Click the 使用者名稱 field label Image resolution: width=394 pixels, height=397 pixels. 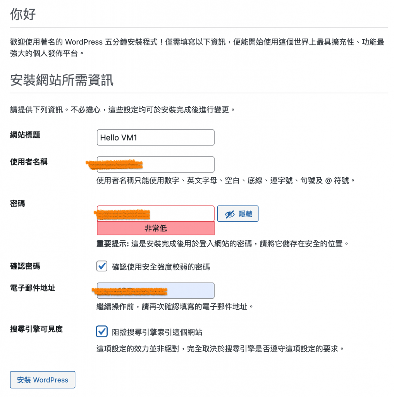coord(29,162)
